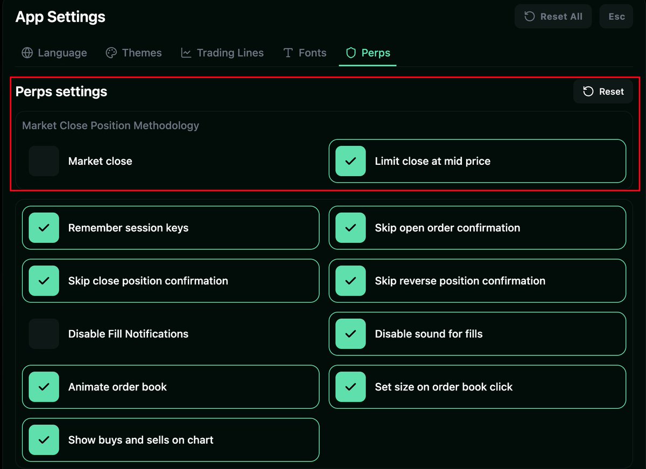Switch to the Fonts tab
Screen dimensions: 646x469
click(312, 53)
